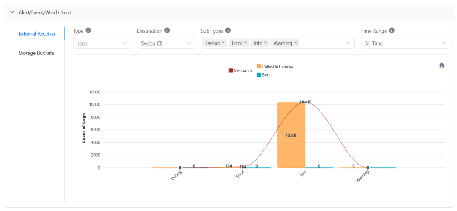
Task: Click the info icon next to Type
Action: [88, 30]
